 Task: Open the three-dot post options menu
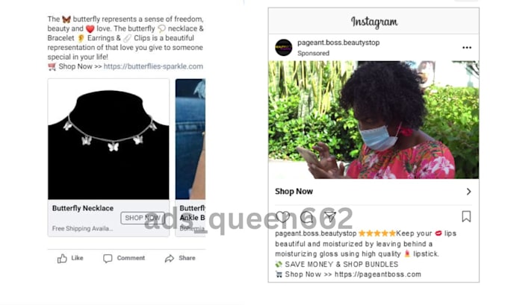pyautogui.click(x=467, y=48)
